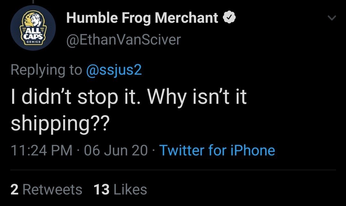Click the word "shipping??" in the tweet
Viewport: 346px width, 206px height.
click(60, 123)
